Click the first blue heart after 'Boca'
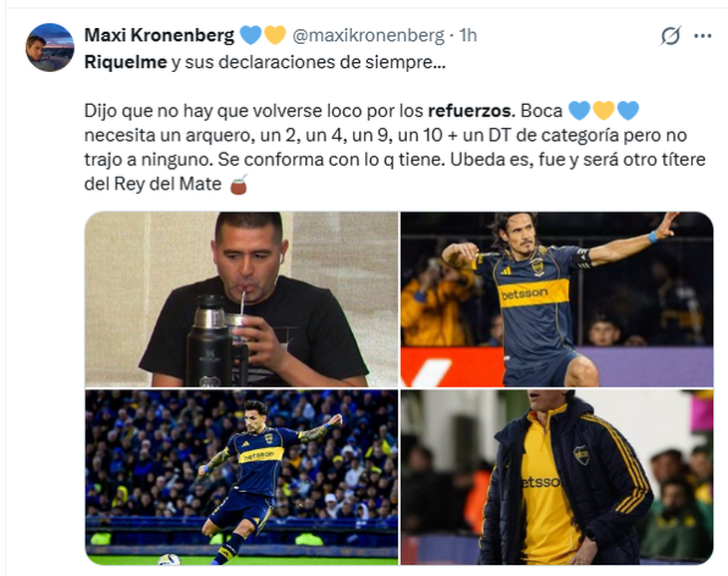Viewport: 728px width, 576px height. (579, 111)
